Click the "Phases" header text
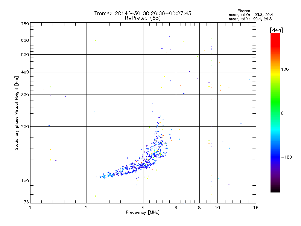Screen dimensions: 301x226 [x=243, y=11]
